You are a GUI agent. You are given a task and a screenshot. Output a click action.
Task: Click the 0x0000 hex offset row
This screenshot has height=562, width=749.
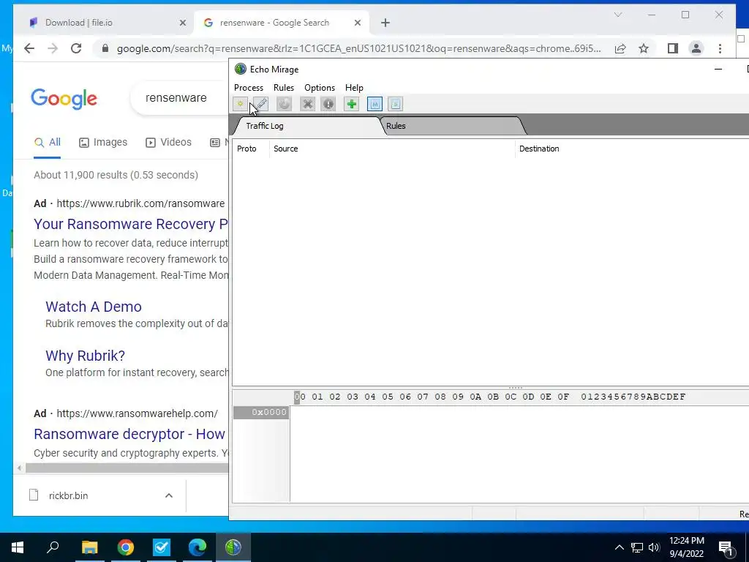point(261,412)
